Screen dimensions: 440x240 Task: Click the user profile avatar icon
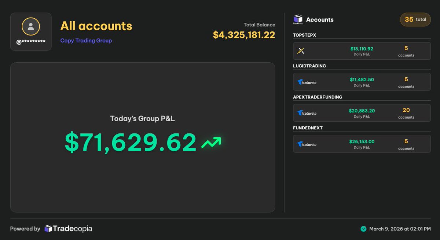[x=31, y=26]
